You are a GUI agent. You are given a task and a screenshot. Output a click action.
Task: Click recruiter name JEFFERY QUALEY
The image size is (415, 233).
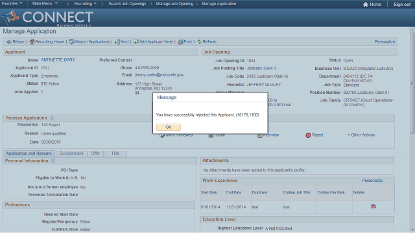264,85
